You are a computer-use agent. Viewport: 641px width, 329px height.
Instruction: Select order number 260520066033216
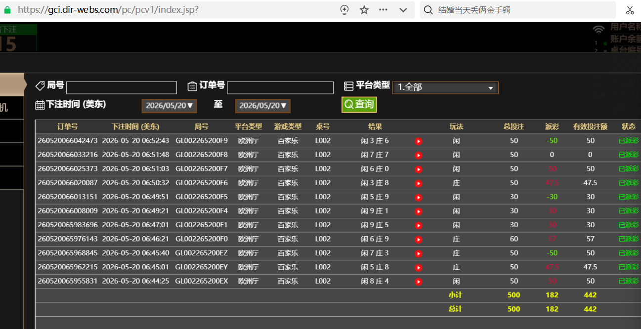(x=68, y=155)
